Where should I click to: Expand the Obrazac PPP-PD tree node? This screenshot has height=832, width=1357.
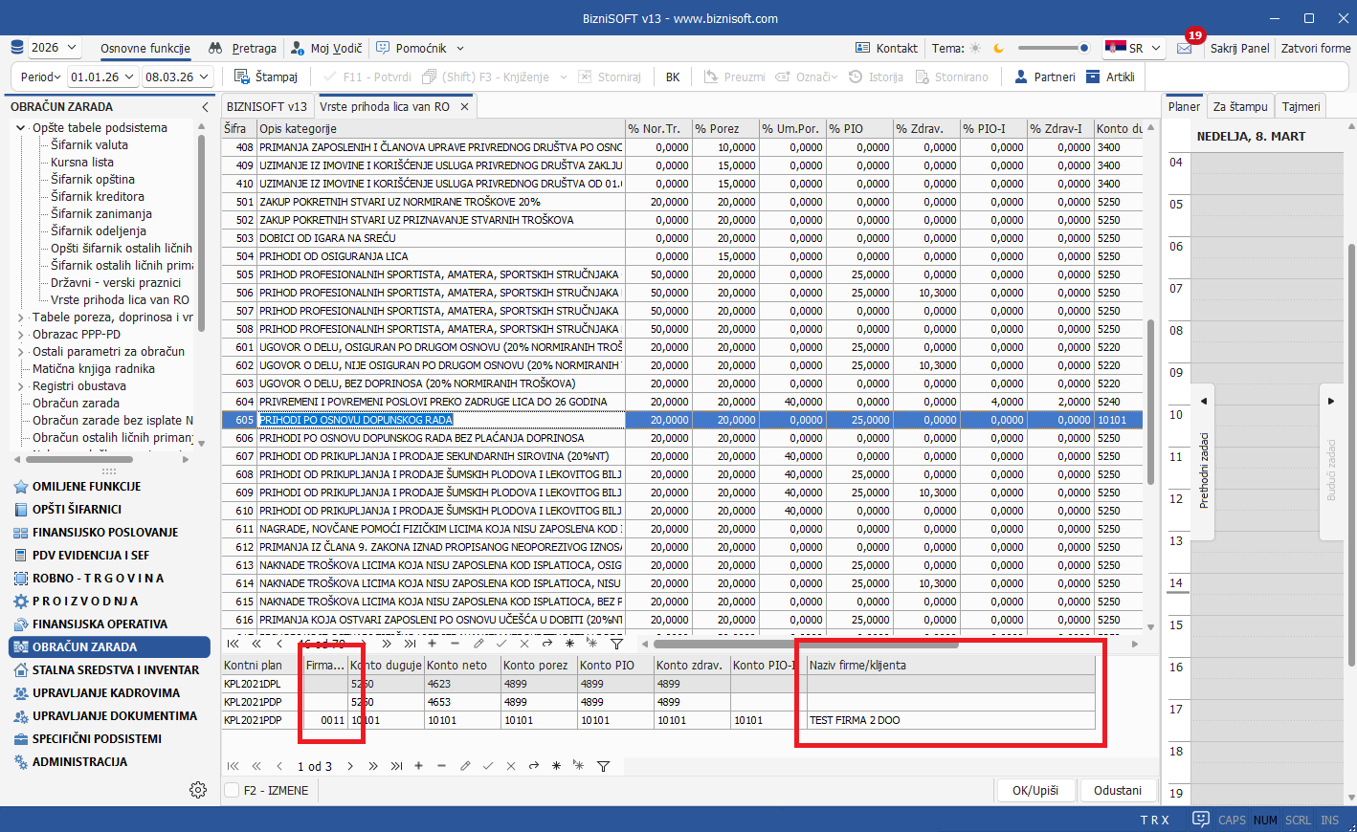[x=21, y=335]
